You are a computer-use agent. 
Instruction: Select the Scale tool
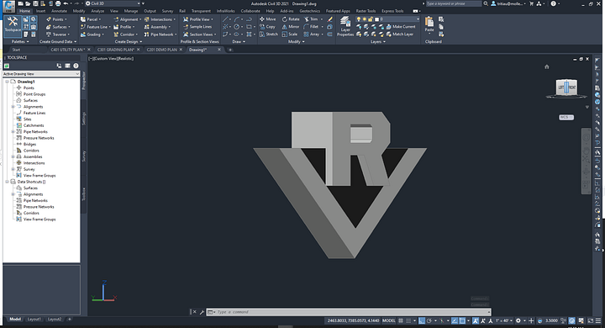coord(290,34)
